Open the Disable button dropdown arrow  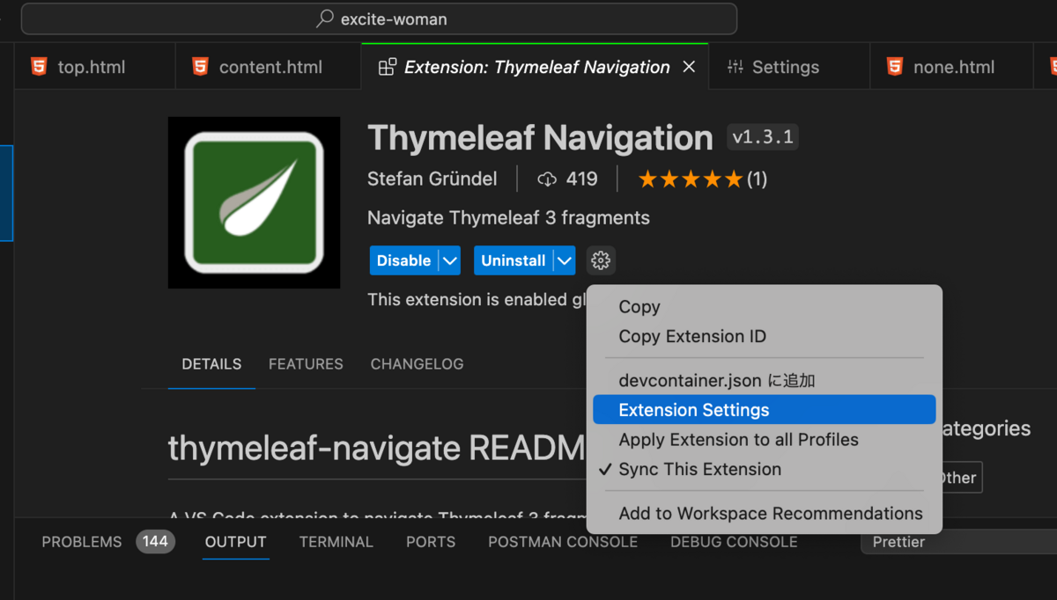click(x=449, y=260)
